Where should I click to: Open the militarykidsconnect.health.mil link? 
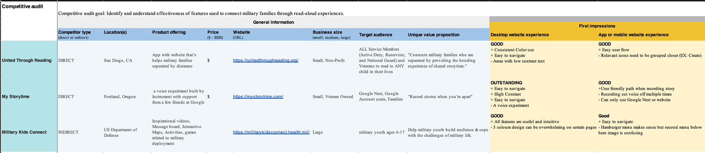(x=271, y=132)
